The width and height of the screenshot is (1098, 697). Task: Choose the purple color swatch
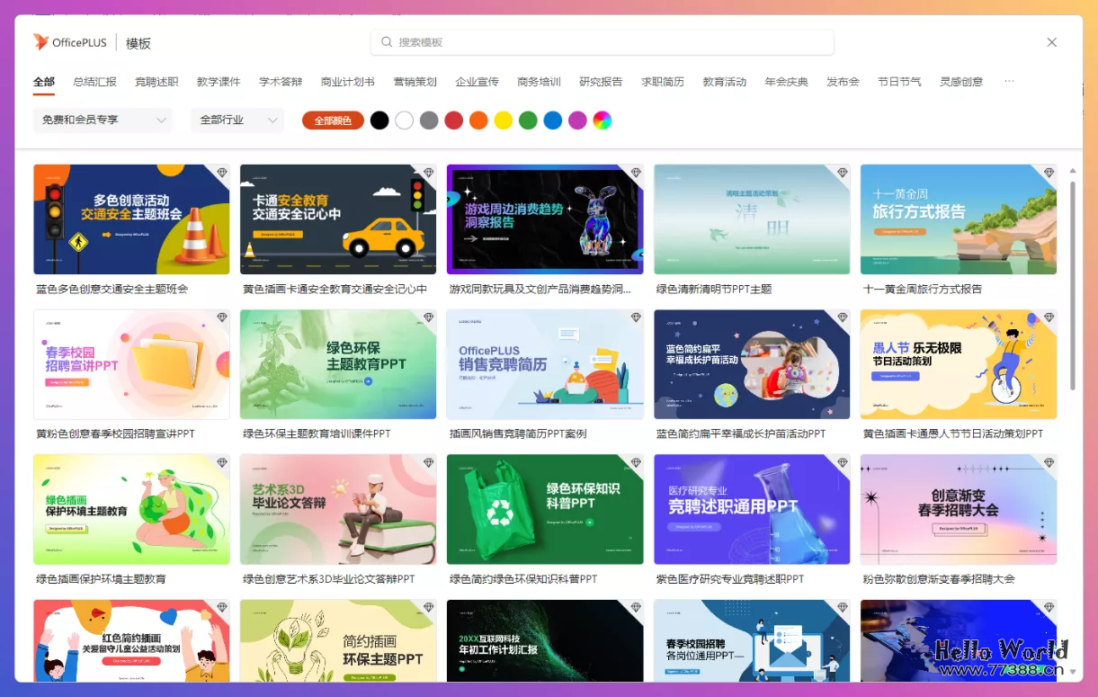[577, 121]
